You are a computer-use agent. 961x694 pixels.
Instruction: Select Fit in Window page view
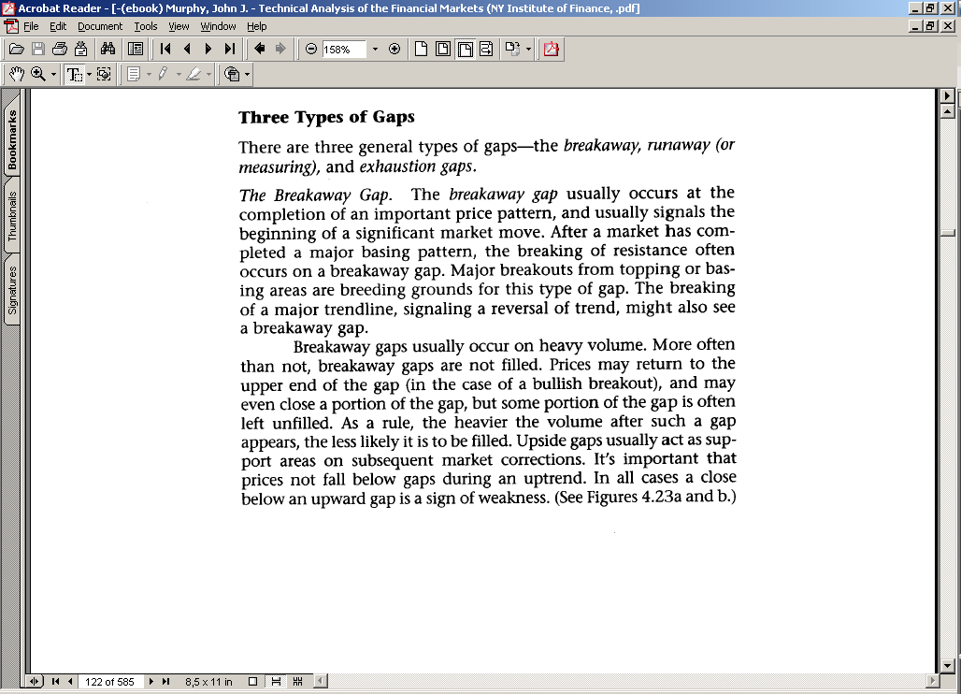tap(443, 49)
